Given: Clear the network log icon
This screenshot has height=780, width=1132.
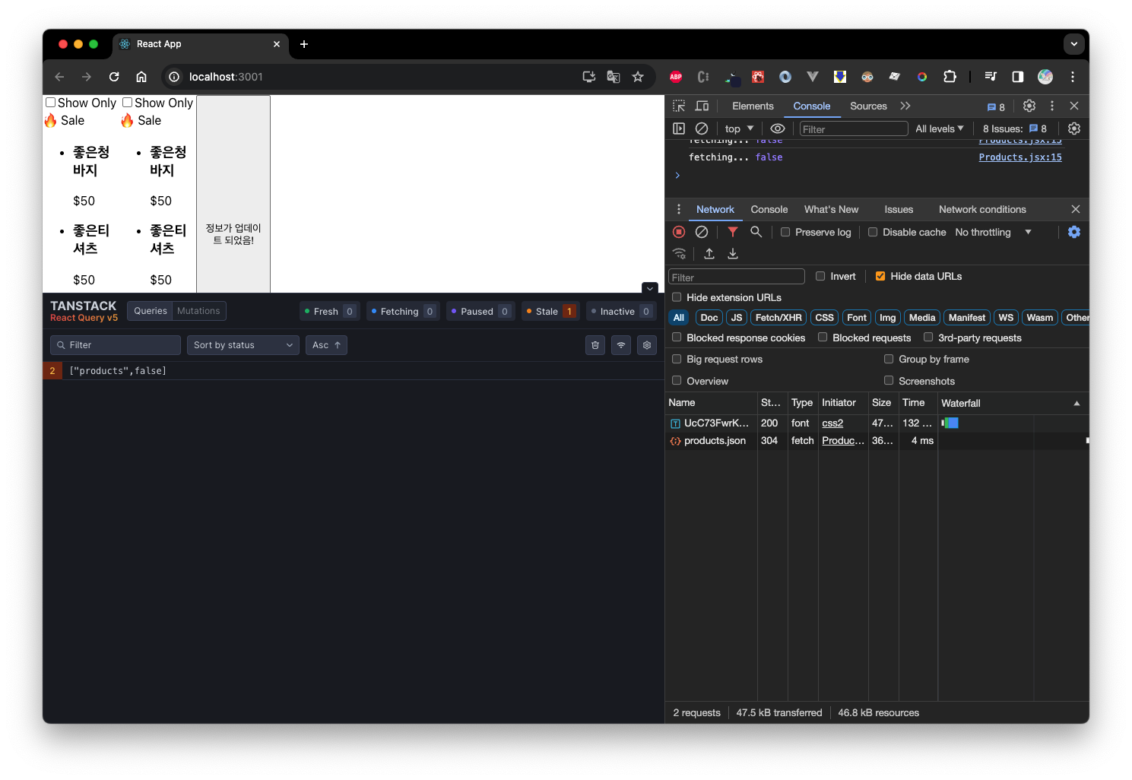Looking at the screenshot, I should coord(702,232).
